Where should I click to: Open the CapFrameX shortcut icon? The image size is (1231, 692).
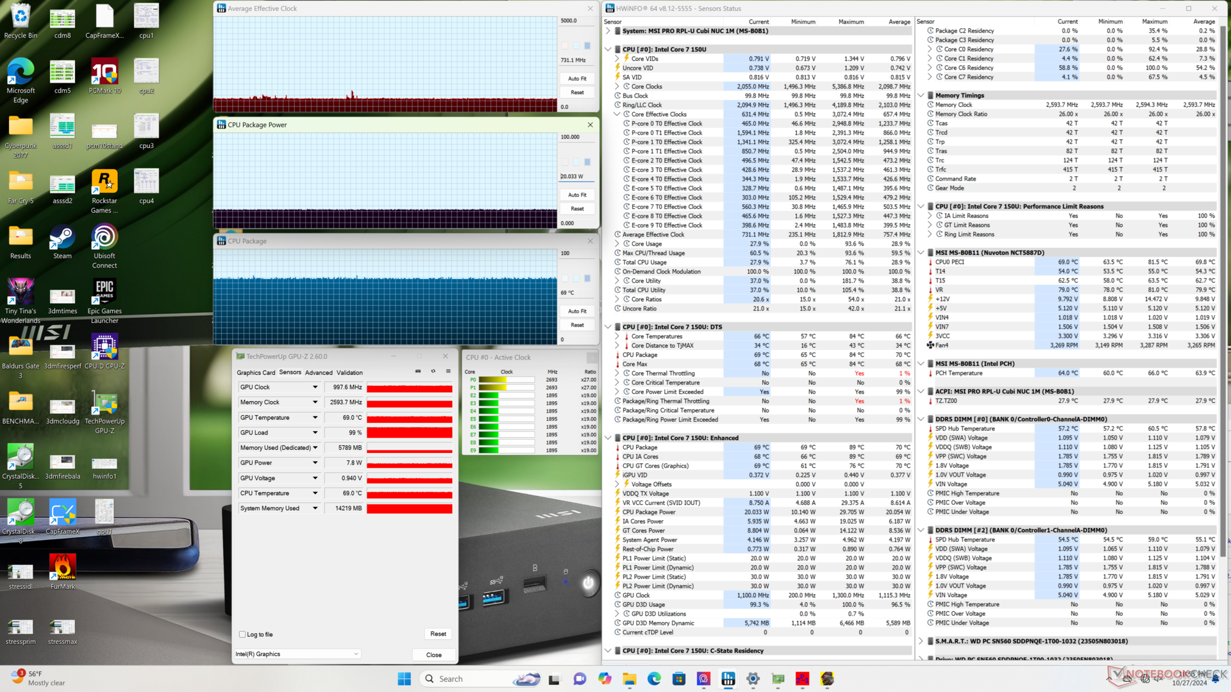[x=62, y=518]
